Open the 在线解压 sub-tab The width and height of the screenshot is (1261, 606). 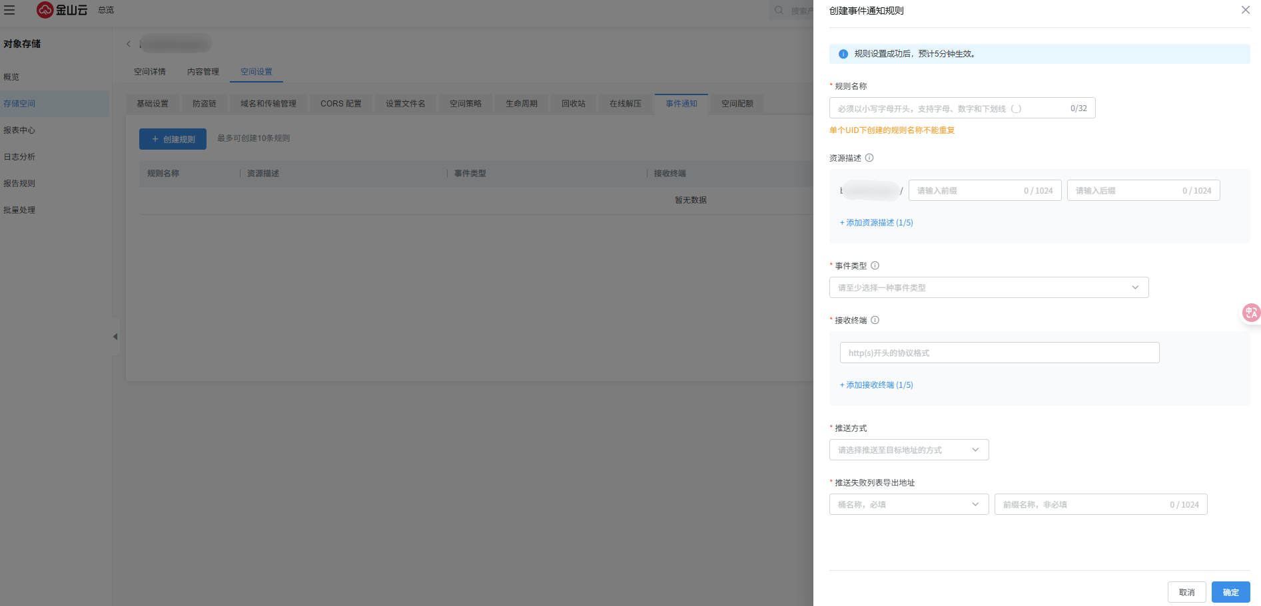coord(626,104)
